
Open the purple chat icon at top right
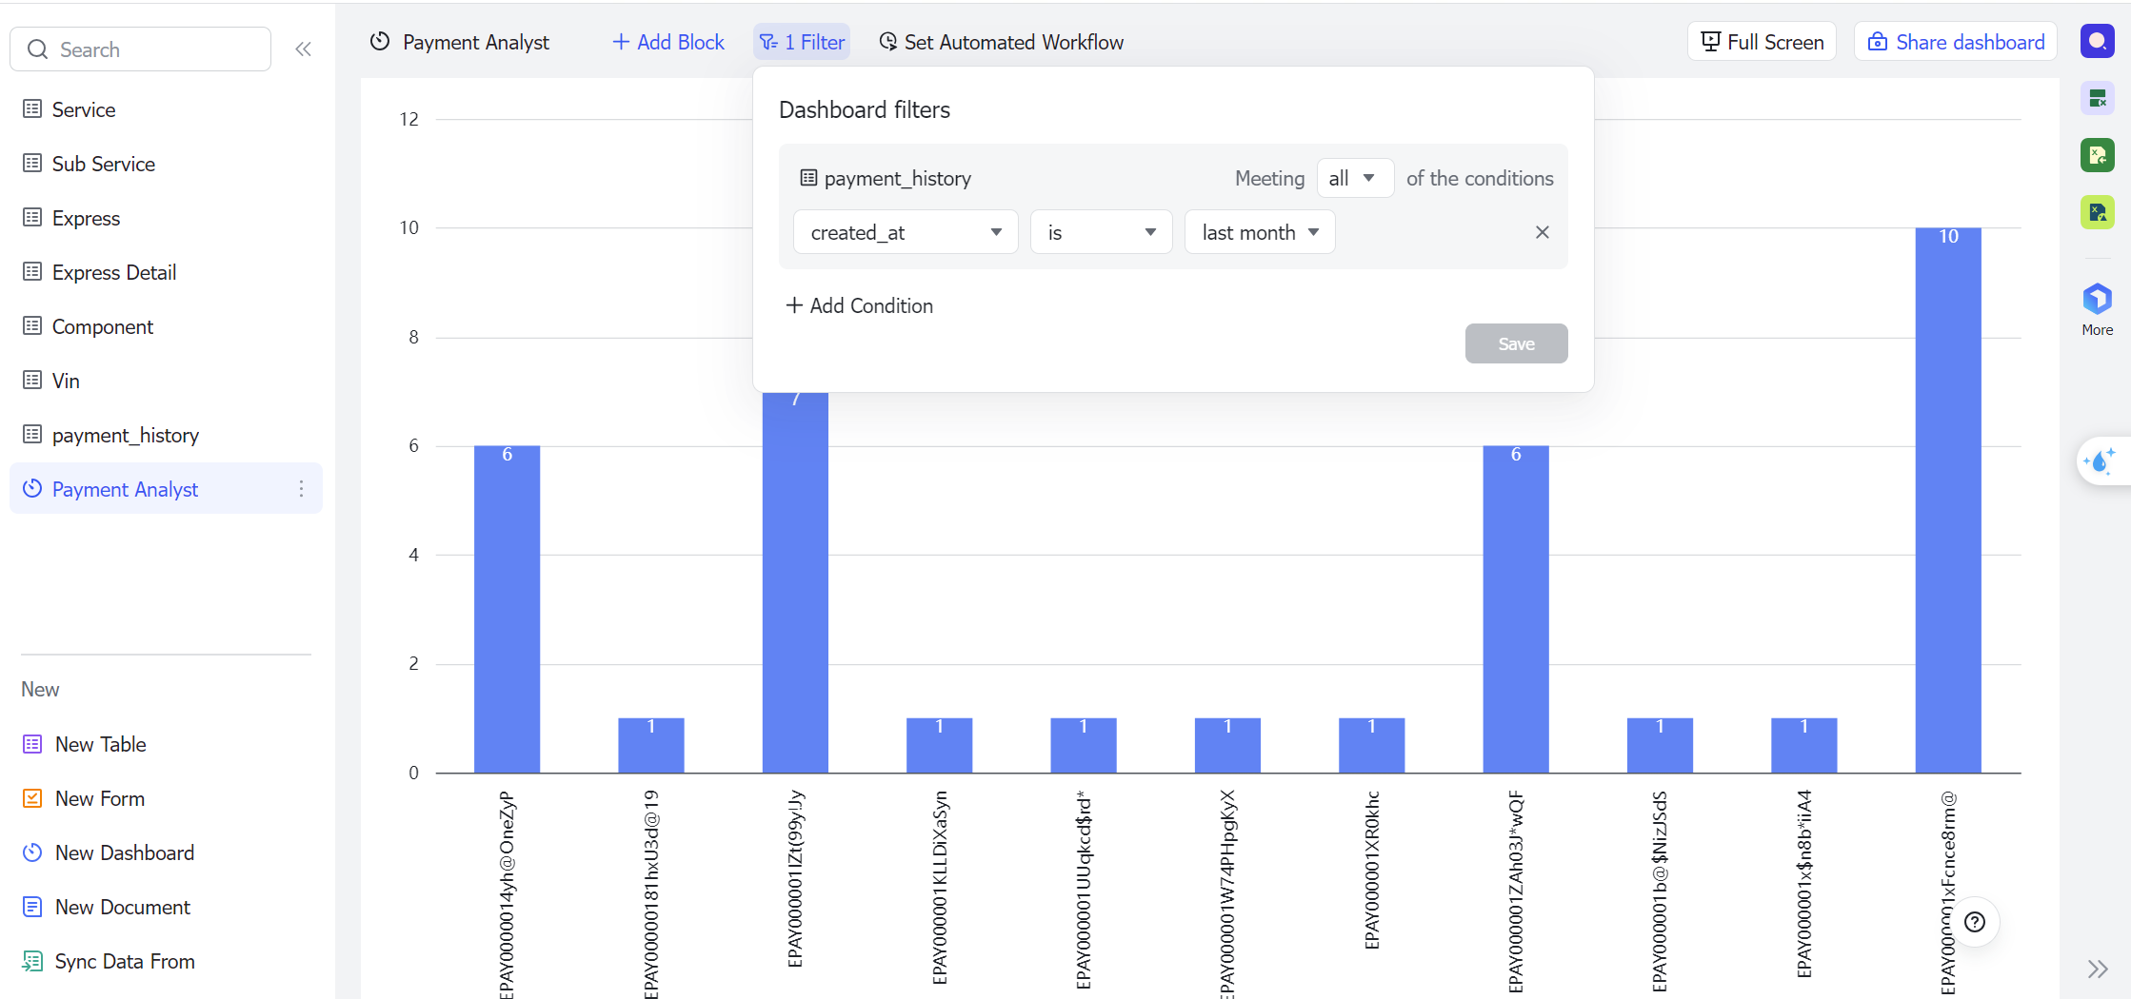point(2097,41)
